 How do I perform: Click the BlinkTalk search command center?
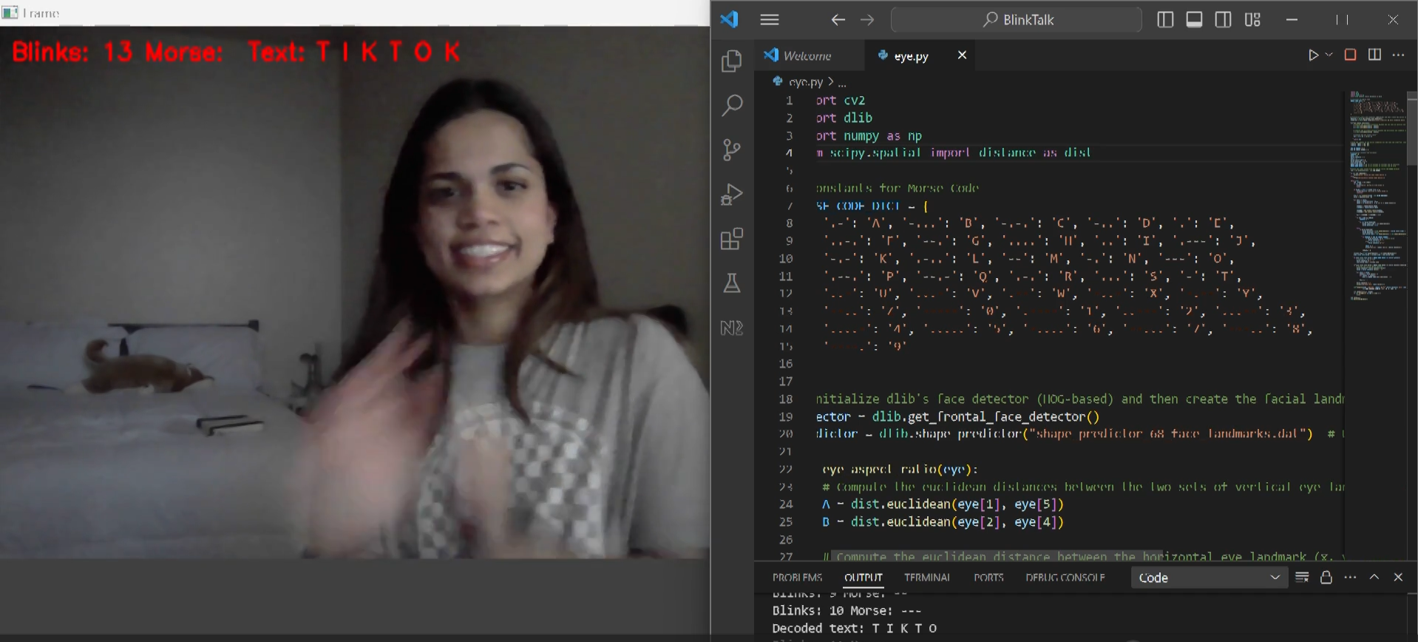(x=1017, y=20)
